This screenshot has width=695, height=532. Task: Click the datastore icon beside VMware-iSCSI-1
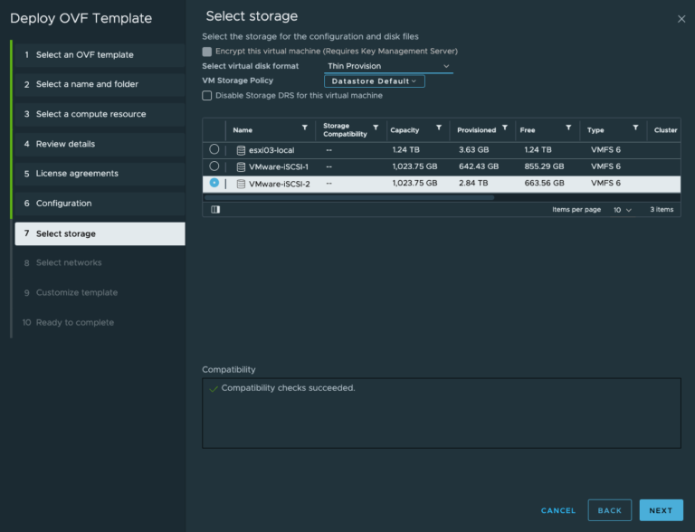(x=241, y=167)
